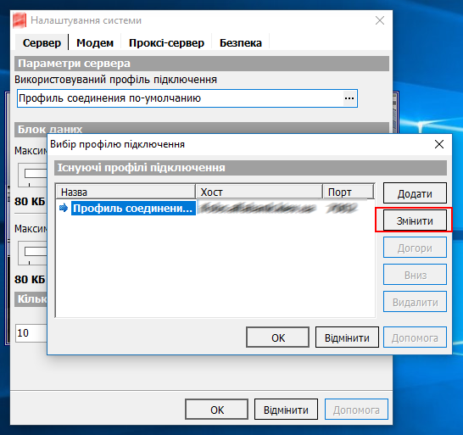Cancel system settings with bottom Відмінити

(x=286, y=410)
